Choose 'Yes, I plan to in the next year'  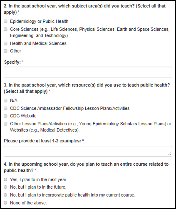pyautogui.click(x=5, y=179)
